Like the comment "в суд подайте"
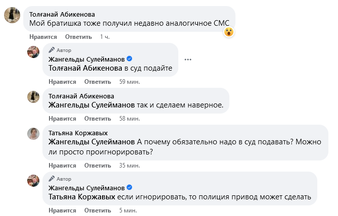 coord(62,82)
